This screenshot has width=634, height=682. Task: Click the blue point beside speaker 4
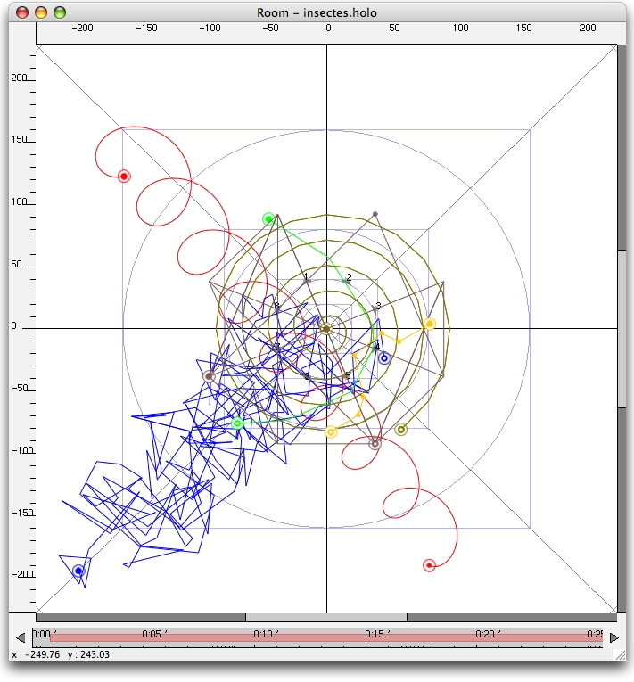pyautogui.click(x=383, y=358)
